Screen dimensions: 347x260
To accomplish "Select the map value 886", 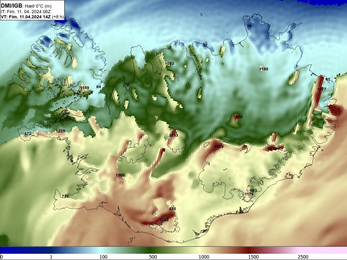I will coord(172,209).
